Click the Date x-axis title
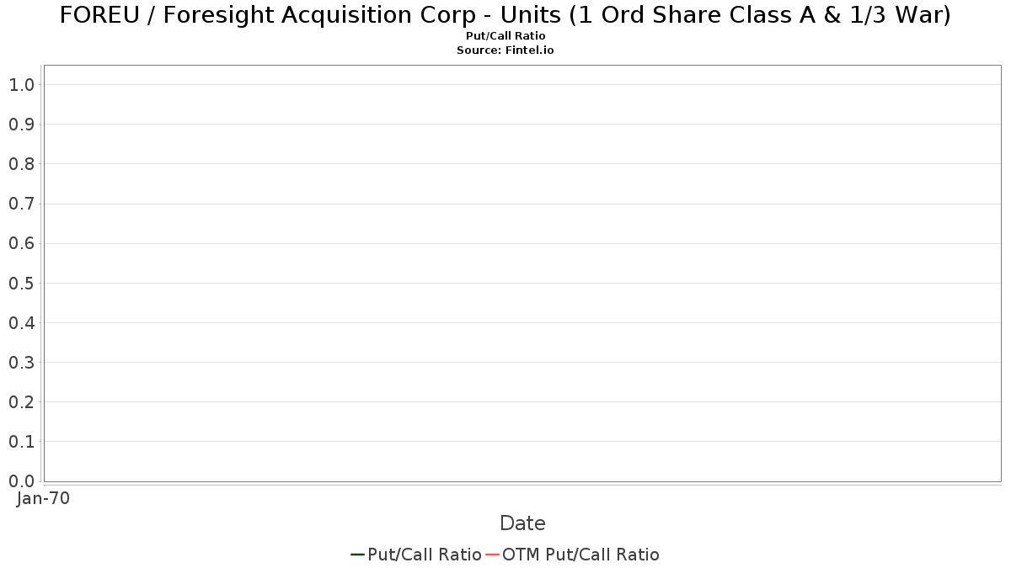The width and height of the screenshot is (1011, 568). coord(522,523)
